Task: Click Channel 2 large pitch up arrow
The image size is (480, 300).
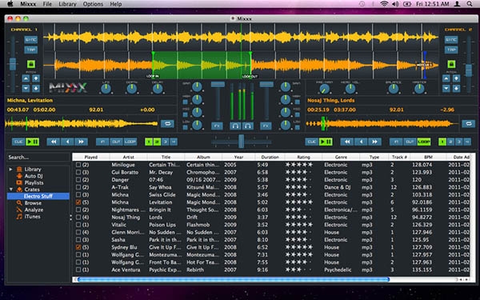Action: point(456,78)
